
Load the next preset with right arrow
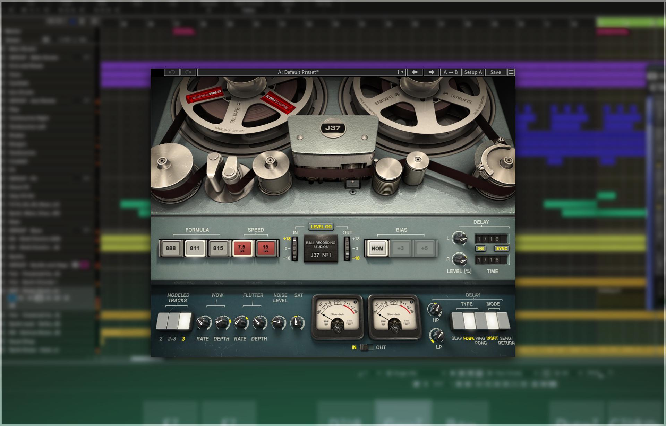pos(431,72)
